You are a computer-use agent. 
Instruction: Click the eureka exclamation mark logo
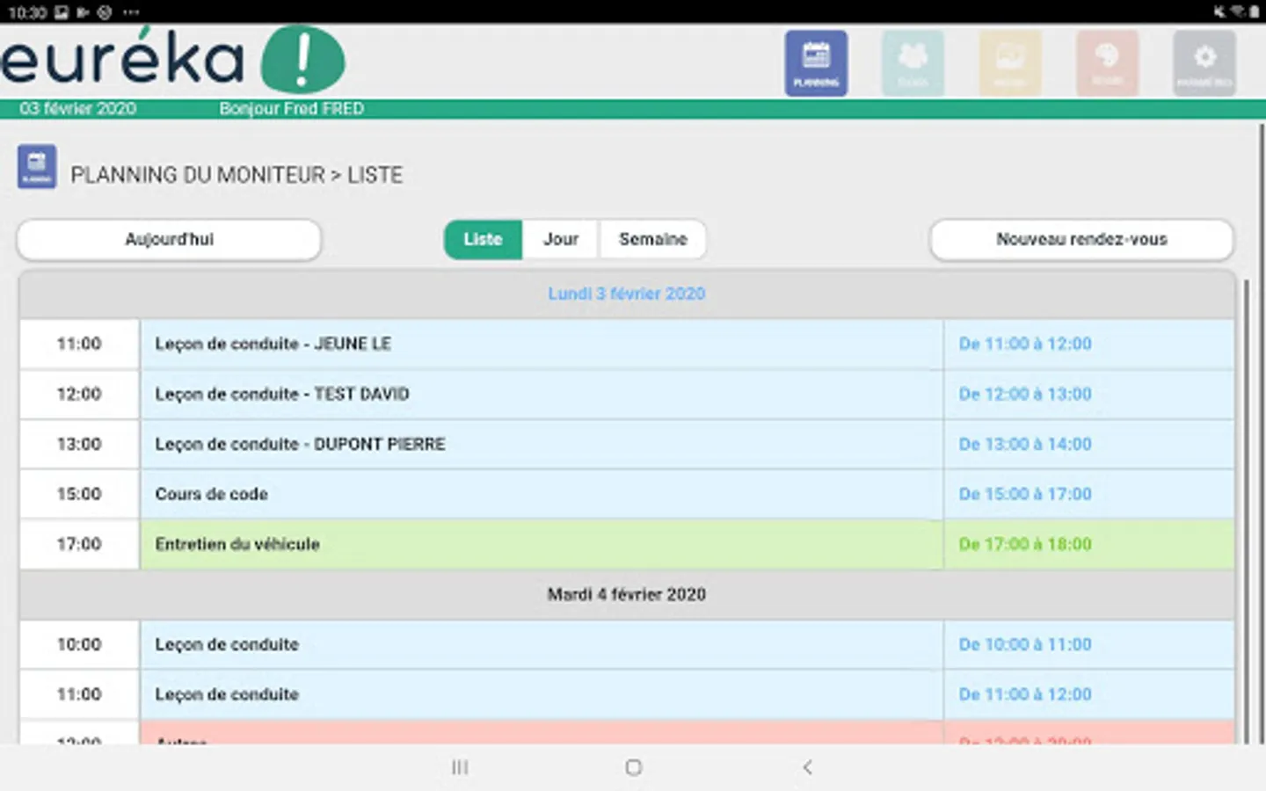click(303, 59)
